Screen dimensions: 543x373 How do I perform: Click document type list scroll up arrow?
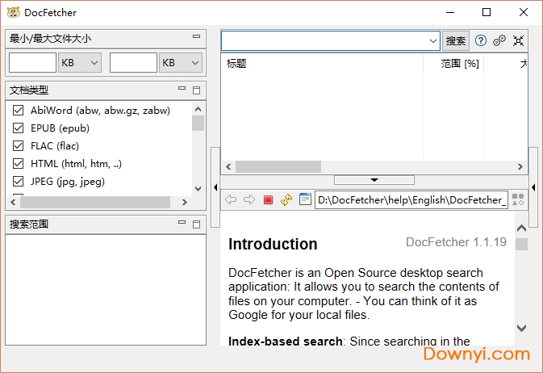[198, 110]
